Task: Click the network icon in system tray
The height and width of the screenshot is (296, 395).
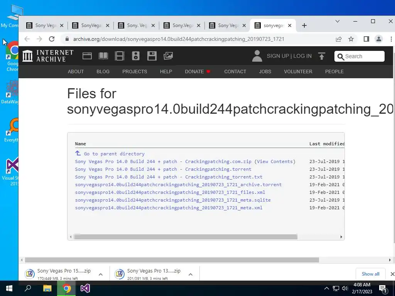Action: 336,288
